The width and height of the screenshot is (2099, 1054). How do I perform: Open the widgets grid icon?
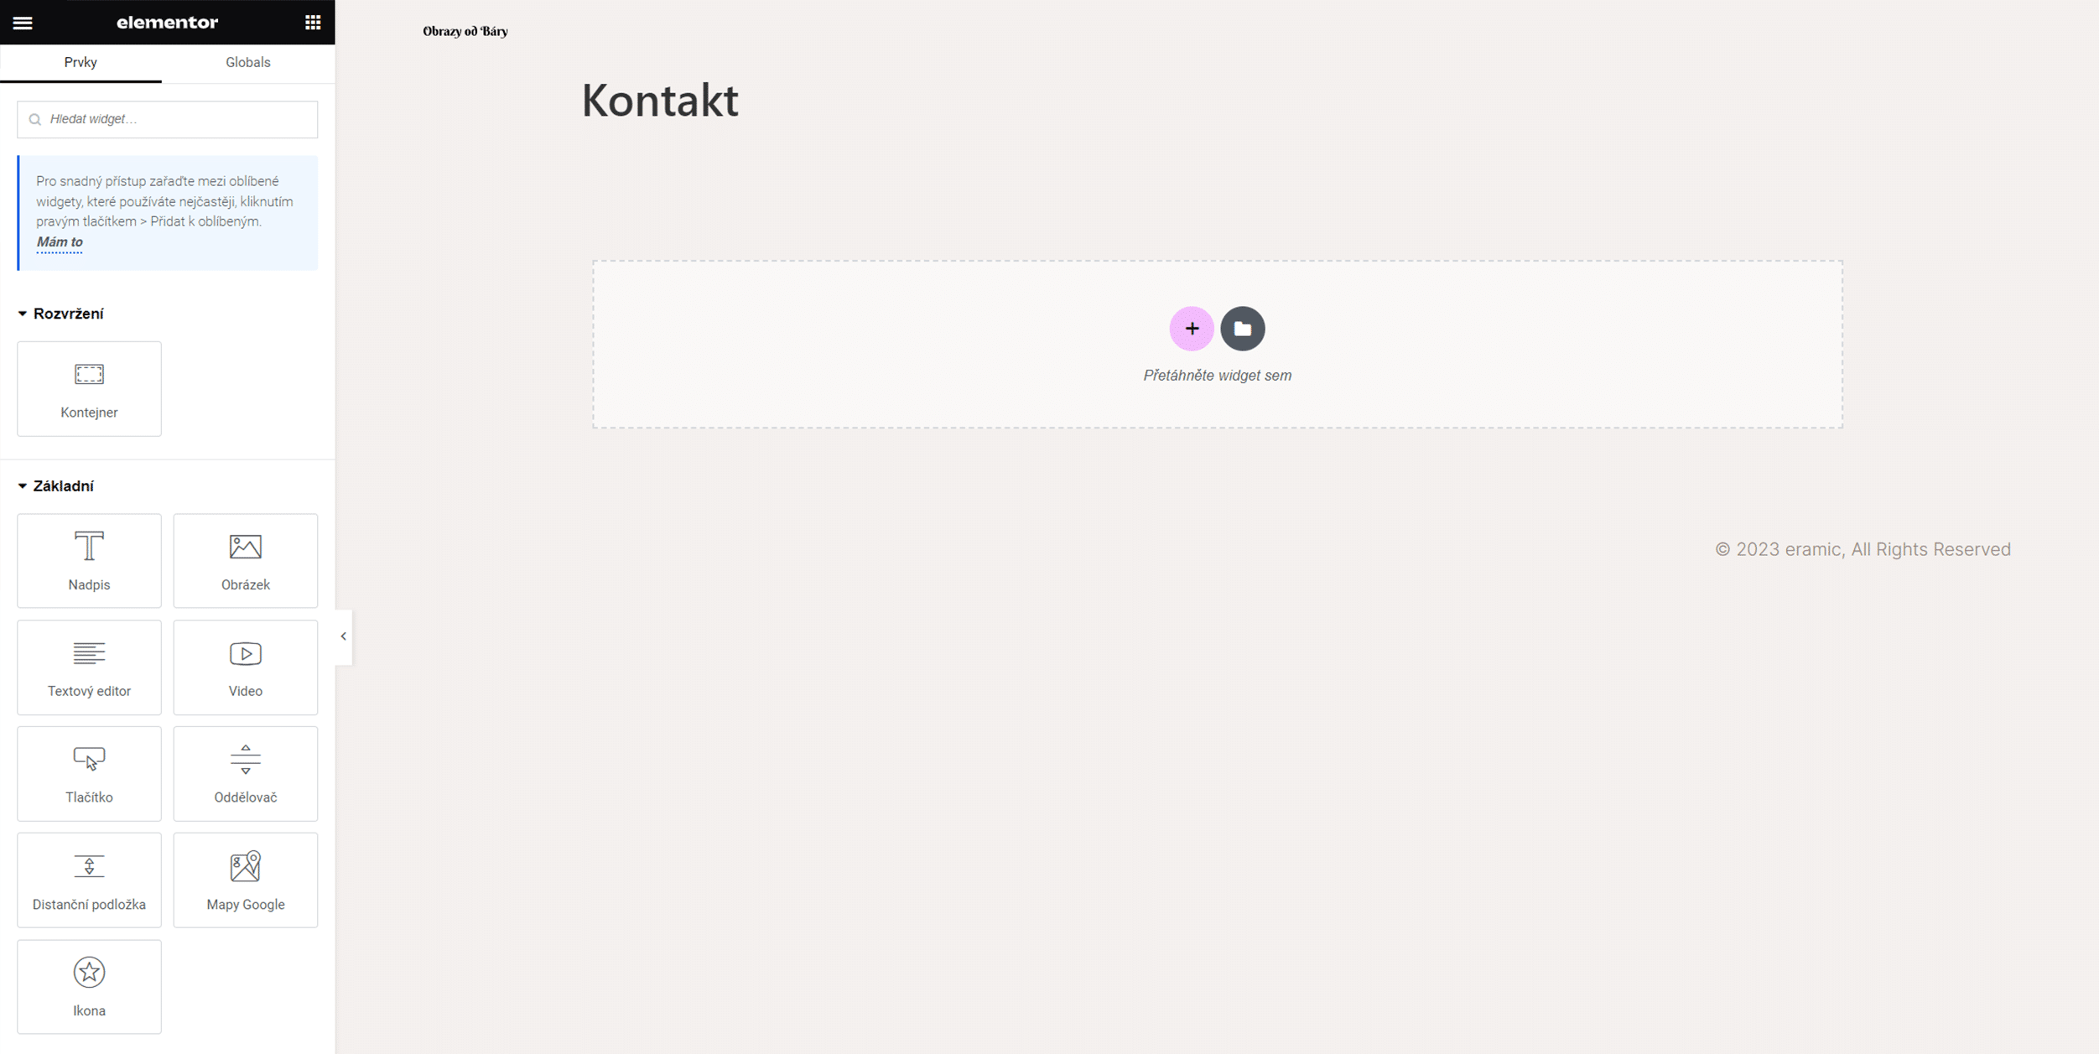pos(313,23)
